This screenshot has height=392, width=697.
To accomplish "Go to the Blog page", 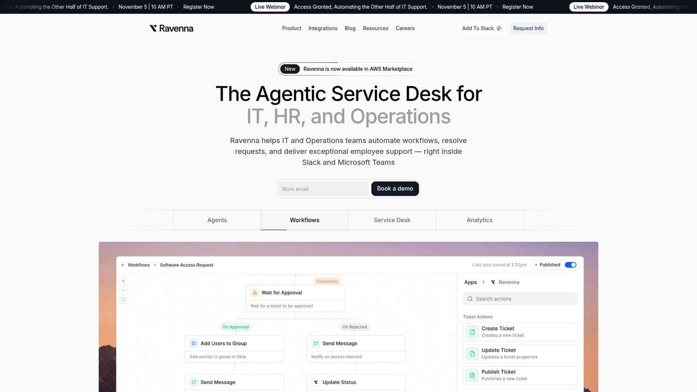I will click(350, 28).
